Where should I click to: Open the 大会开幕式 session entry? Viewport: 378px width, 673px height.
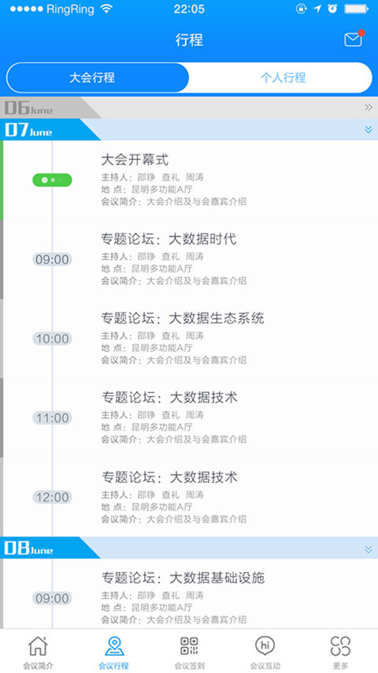click(x=189, y=180)
